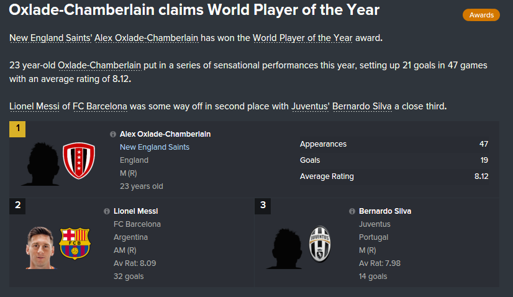Click the FC Barcelona club crest
The height and width of the screenshot is (297, 513).
[x=75, y=243]
